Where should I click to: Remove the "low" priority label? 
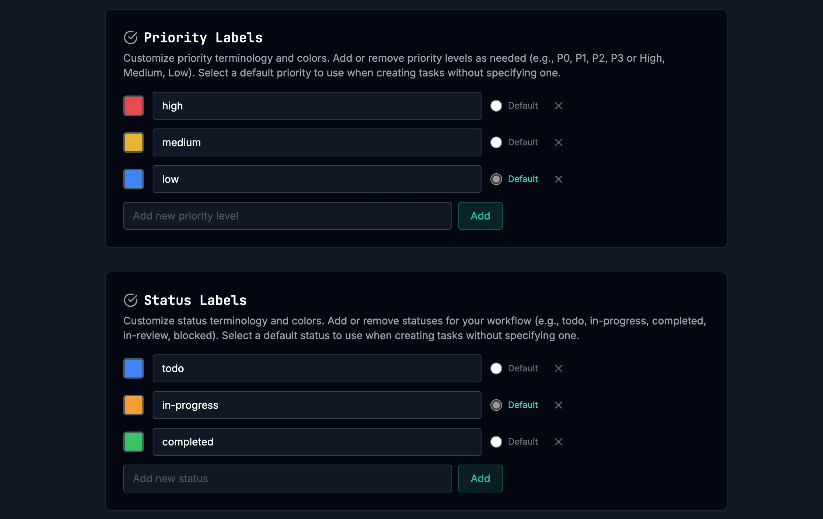[559, 179]
